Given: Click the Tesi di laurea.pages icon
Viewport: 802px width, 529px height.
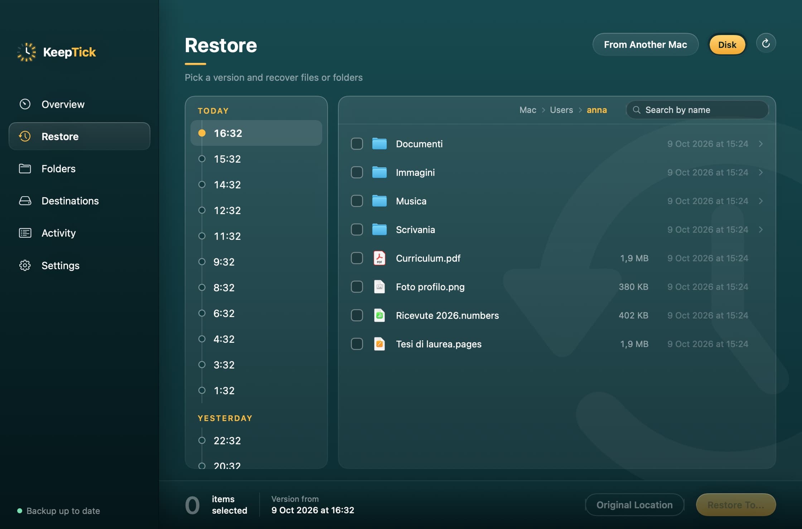Looking at the screenshot, I should click(x=379, y=343).
